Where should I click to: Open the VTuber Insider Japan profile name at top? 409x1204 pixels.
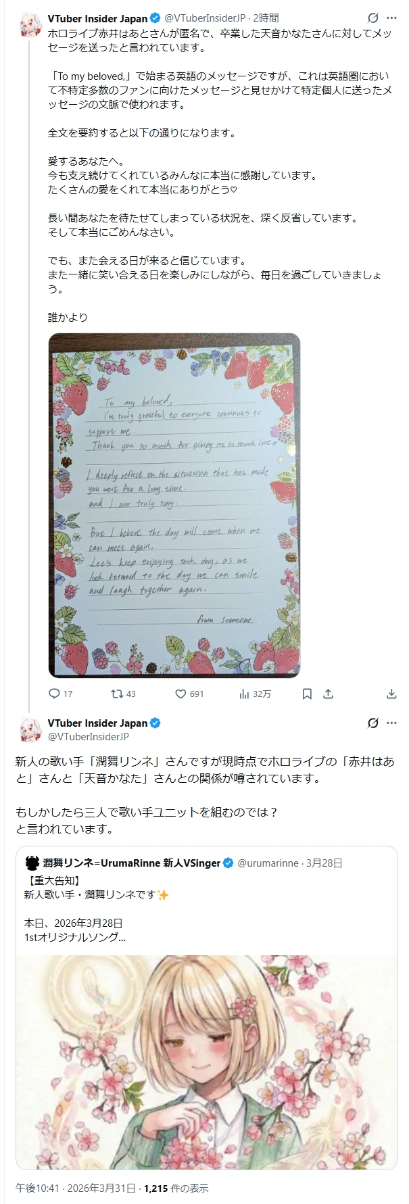97,18
